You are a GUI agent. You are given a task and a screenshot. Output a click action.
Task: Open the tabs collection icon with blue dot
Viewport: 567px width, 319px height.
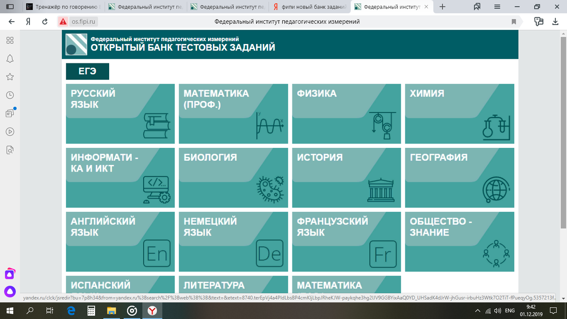(x=10, y=113)
